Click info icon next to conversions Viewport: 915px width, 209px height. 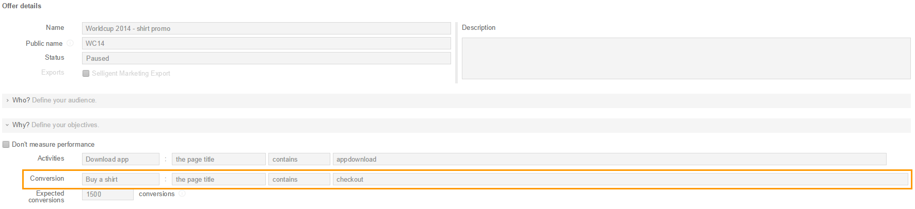point(182,194)
